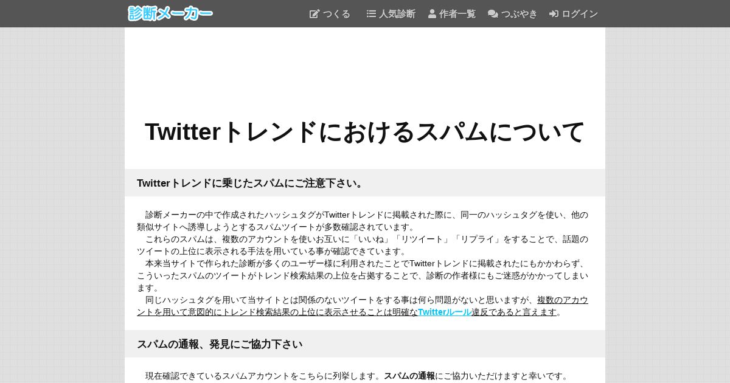Follow the Twitterルール link

point(445,312)
